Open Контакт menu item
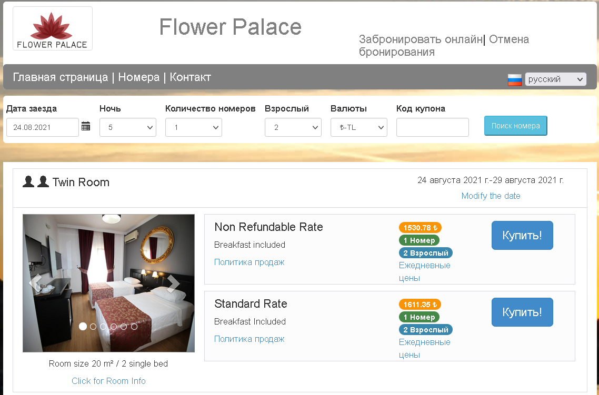Image resolution: width=599 pixels, height=395 pixels. coord(190,77)
